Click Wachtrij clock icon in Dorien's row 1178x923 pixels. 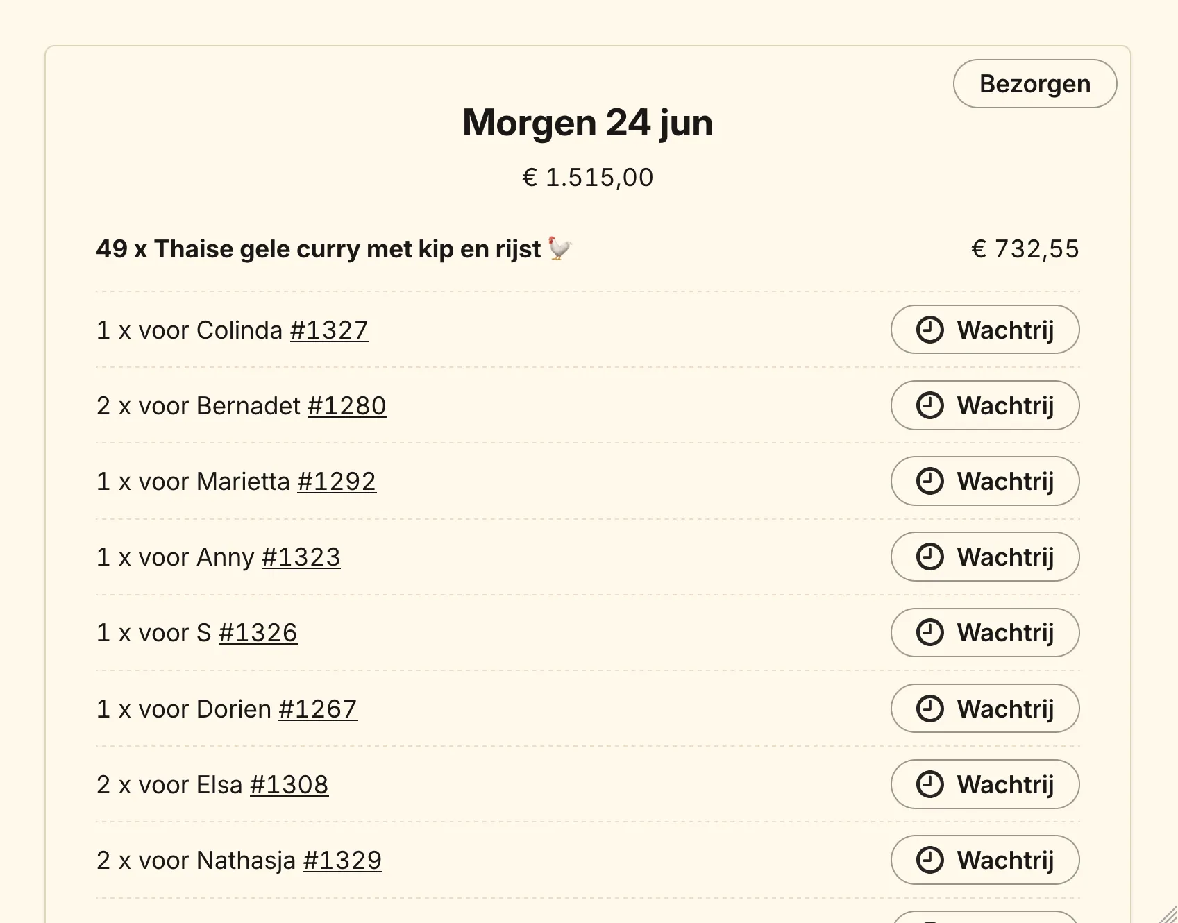[x=930, y=709]
